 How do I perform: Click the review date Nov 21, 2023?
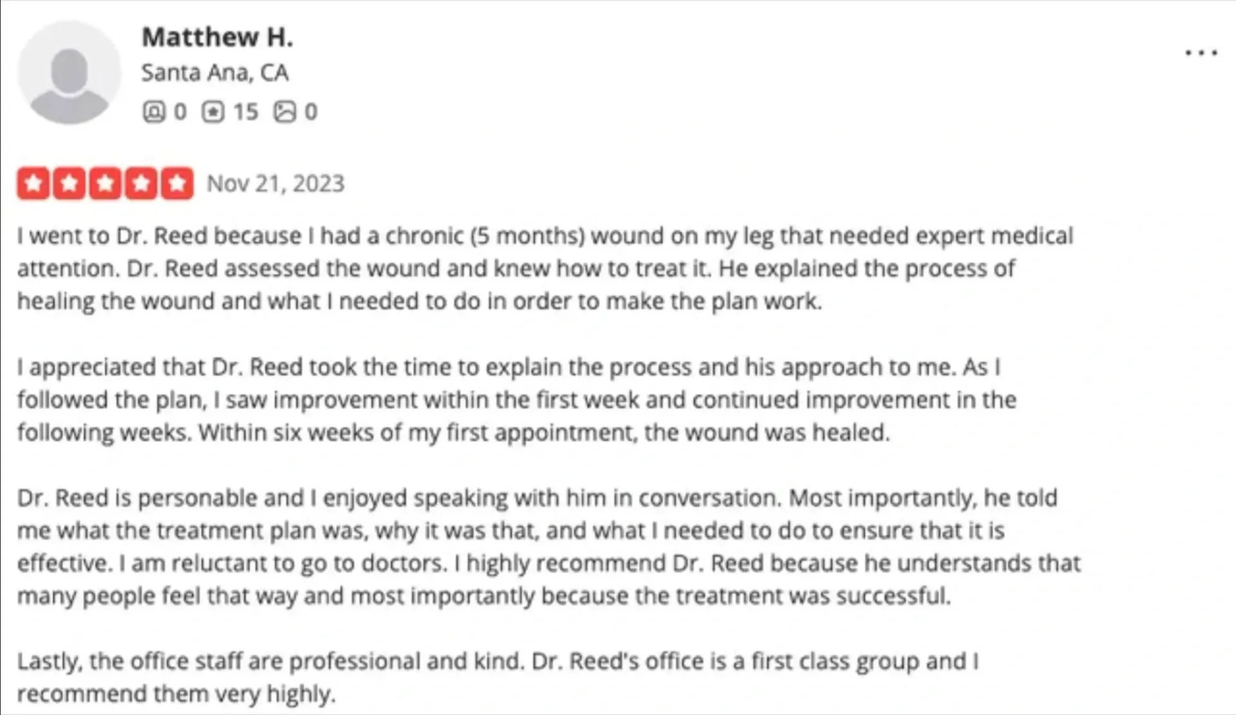click(x=276, y=184)
